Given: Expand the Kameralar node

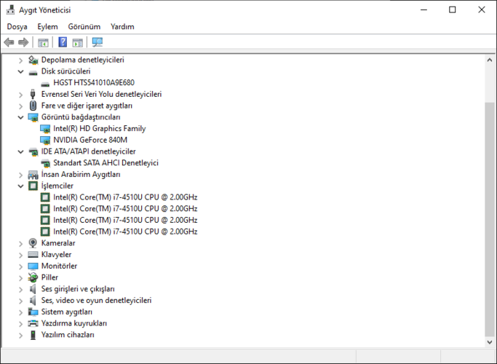Looking at the screenshot, I should tap(20, 243).
